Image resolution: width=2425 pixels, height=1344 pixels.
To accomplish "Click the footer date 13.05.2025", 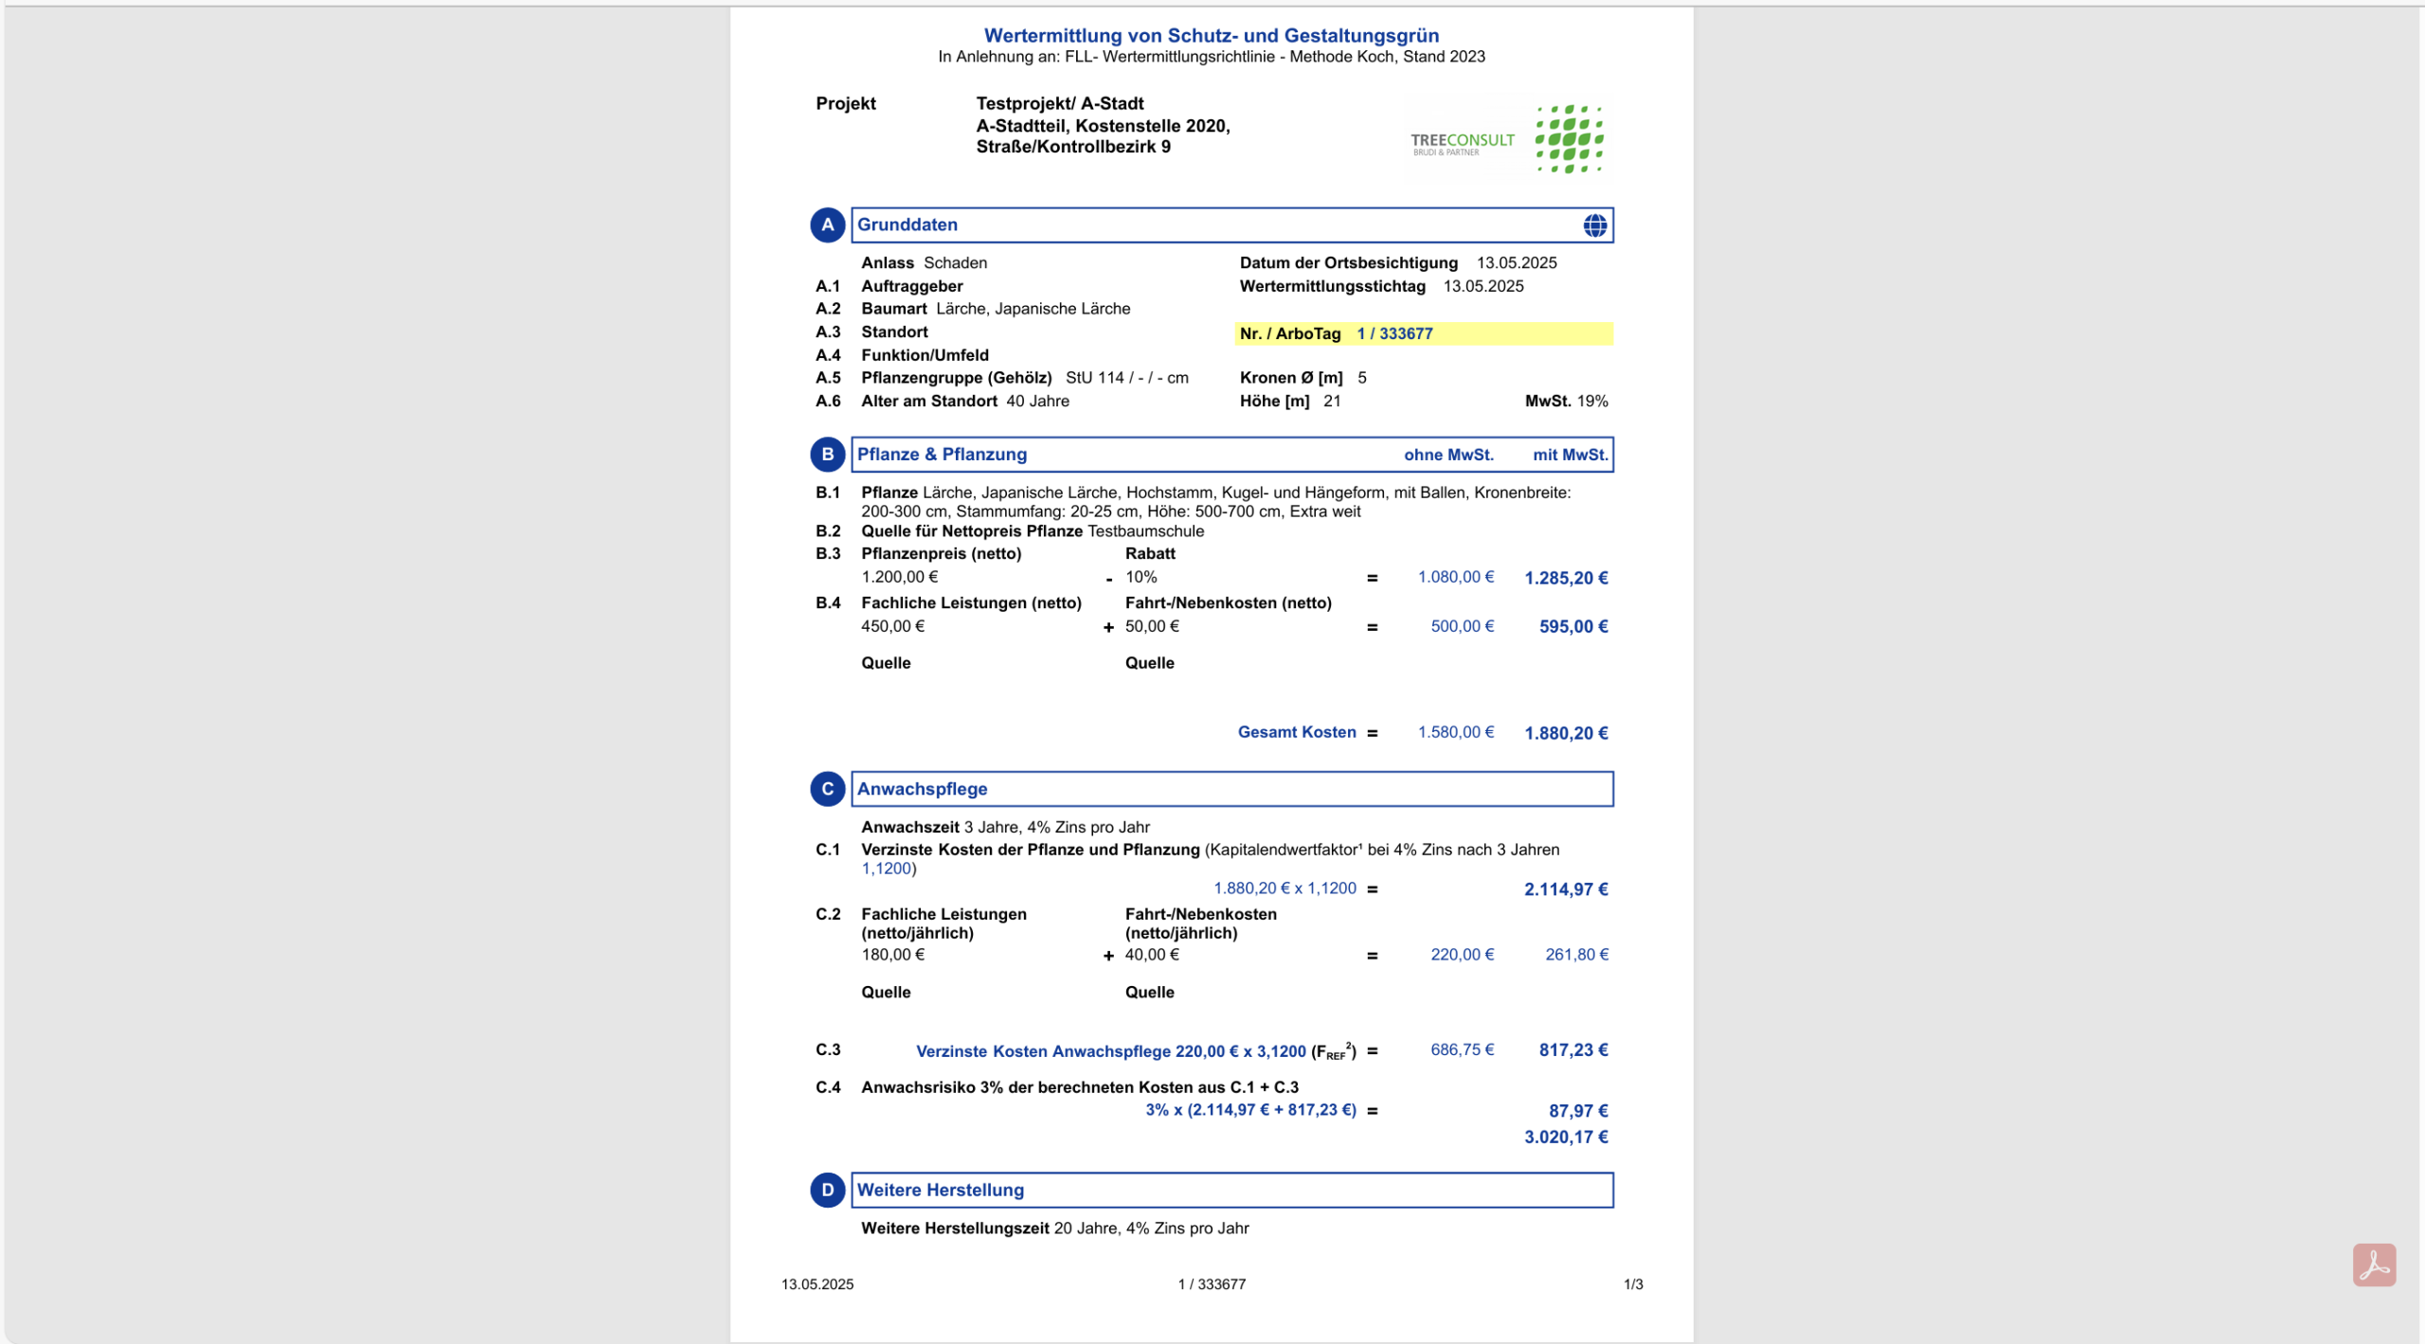I will click(817, 1284).
